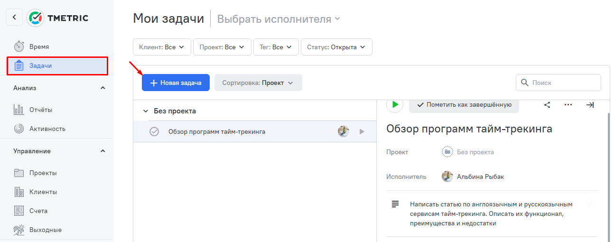
Task: Collapse sidebar with back arrow button
Action: (14, 18)
